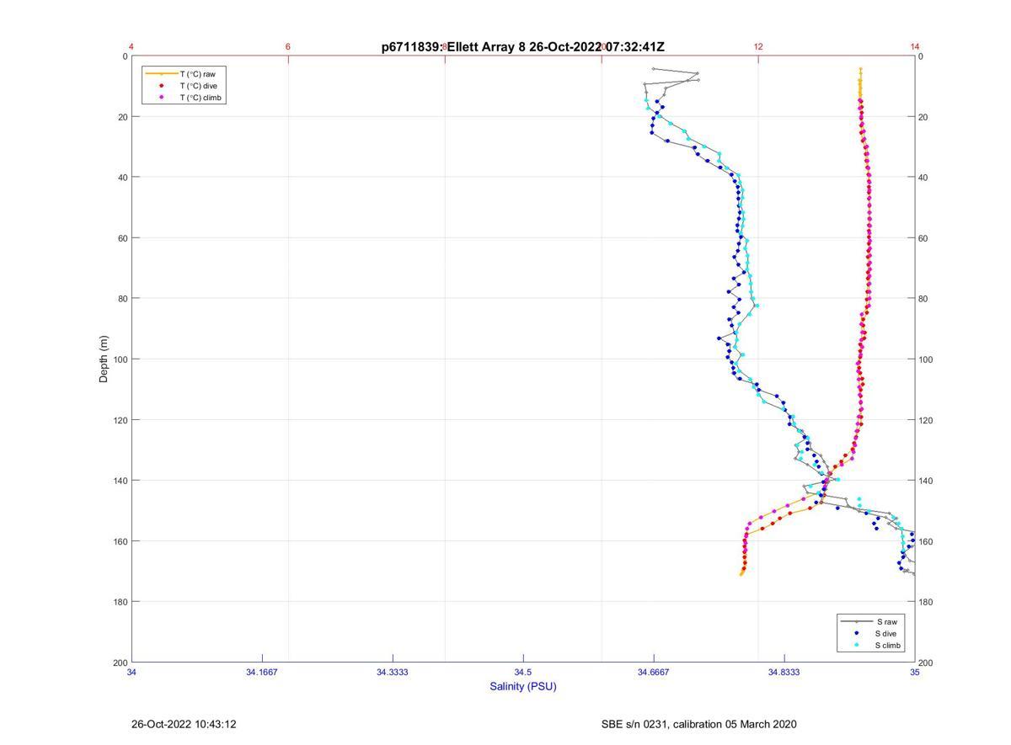Click salinity tick label 34.6667
Screen dimensions: 1011x745
[654, 672]
